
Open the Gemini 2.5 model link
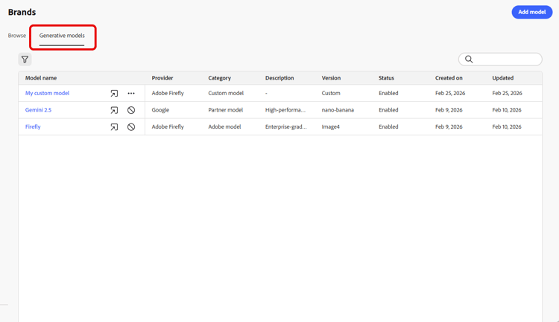[x=38, y=110]
